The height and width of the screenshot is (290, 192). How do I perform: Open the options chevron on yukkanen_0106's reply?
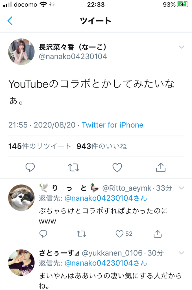point(182,253)
